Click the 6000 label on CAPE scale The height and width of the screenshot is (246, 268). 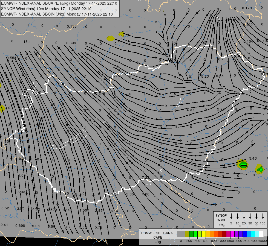[263, 241]
